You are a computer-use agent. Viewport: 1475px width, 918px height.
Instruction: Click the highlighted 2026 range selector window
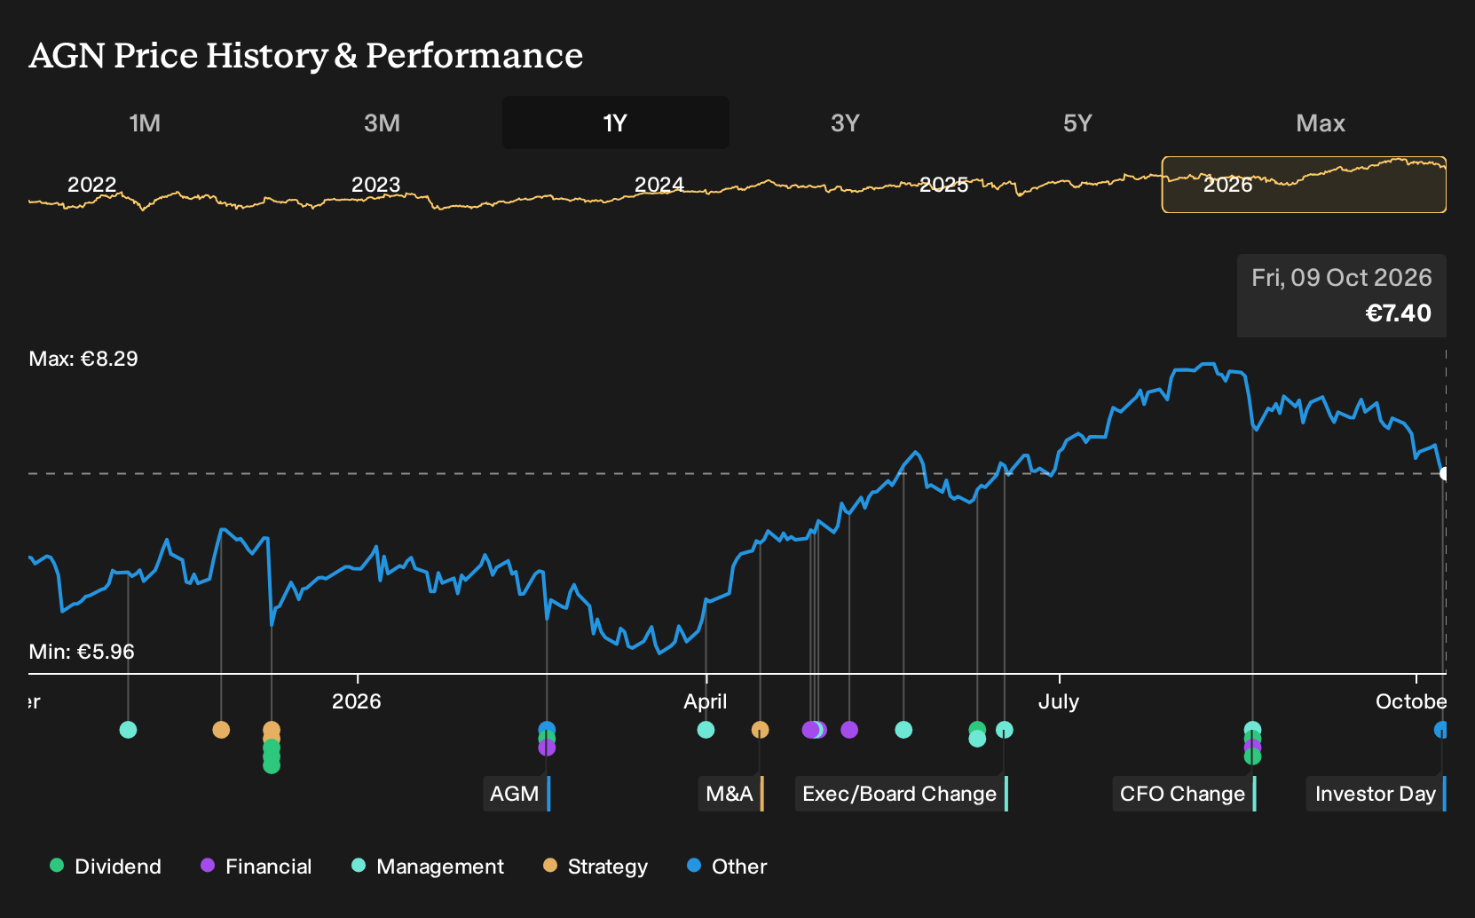point(1304,185)
